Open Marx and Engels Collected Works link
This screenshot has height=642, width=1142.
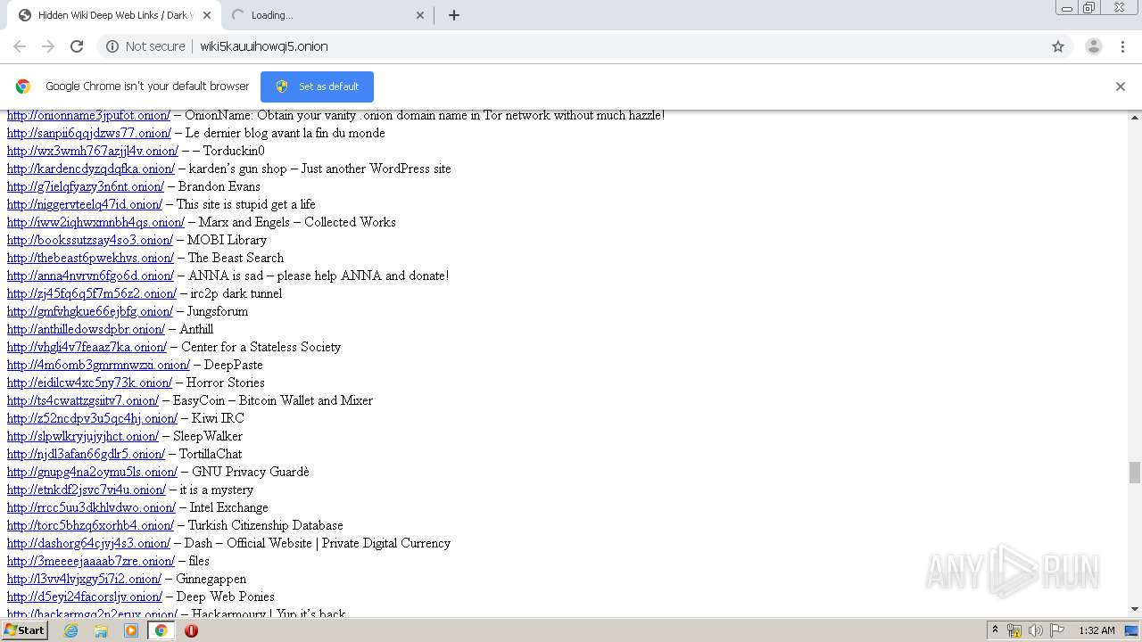click(x=95, y=222)
